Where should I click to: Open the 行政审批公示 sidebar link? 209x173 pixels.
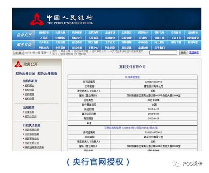32,139
